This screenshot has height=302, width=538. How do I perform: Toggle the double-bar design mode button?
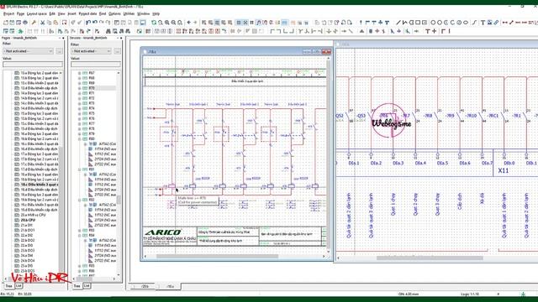[252, 23]
